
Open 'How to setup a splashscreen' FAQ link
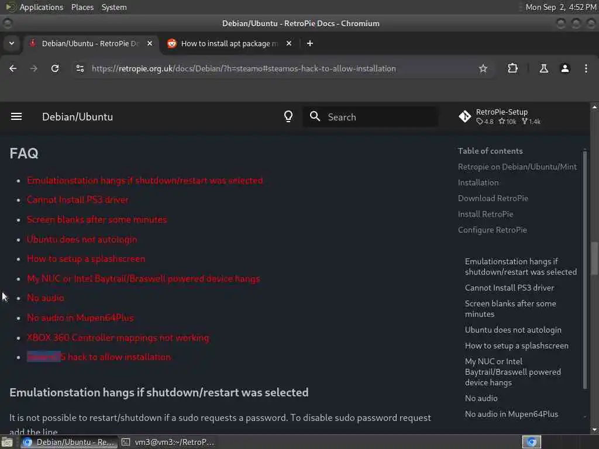(86, 259)
